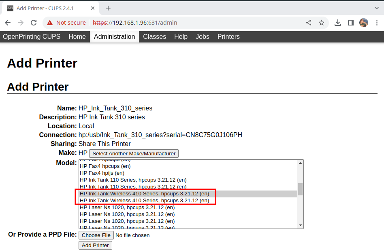Click the CUPS favicon on the browser tab

point(10,8)
